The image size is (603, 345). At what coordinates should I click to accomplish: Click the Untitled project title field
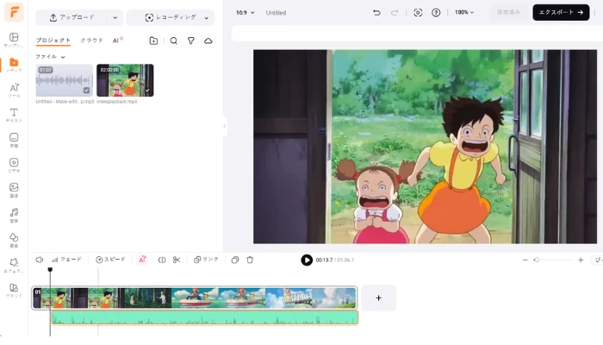276,13
